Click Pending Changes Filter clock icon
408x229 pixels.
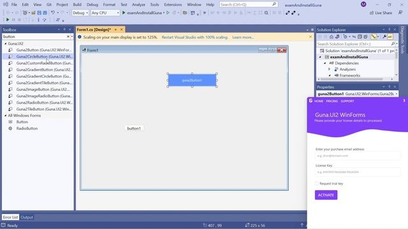(x=346, y=37)
